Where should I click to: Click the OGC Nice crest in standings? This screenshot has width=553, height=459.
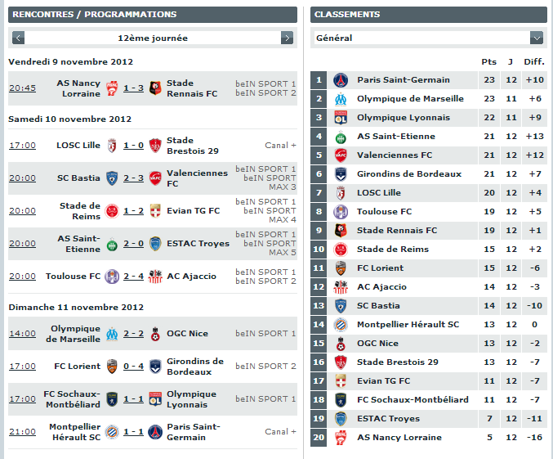pos(341,344)
